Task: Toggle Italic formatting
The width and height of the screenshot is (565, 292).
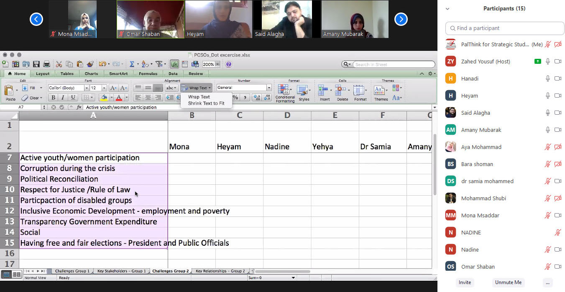Action: (63, 98)
